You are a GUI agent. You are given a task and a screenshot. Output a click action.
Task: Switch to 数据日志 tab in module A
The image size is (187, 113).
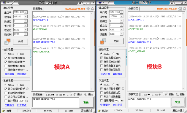[38, 9]
